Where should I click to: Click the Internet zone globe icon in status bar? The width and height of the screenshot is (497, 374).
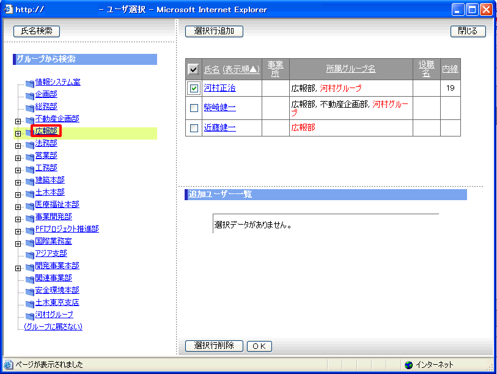(x=408, y=365)
